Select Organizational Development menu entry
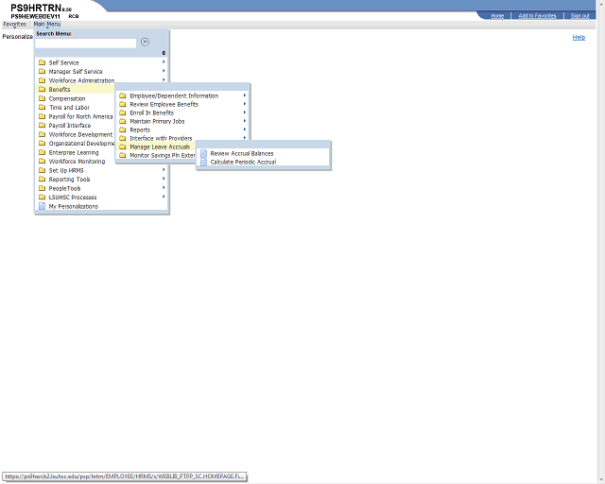The height and width of the screenshot is (484, 605). click(81, 144)
